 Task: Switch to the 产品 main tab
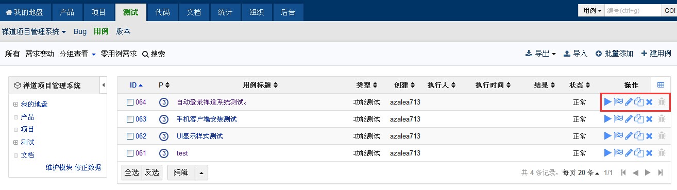point(67,12)
